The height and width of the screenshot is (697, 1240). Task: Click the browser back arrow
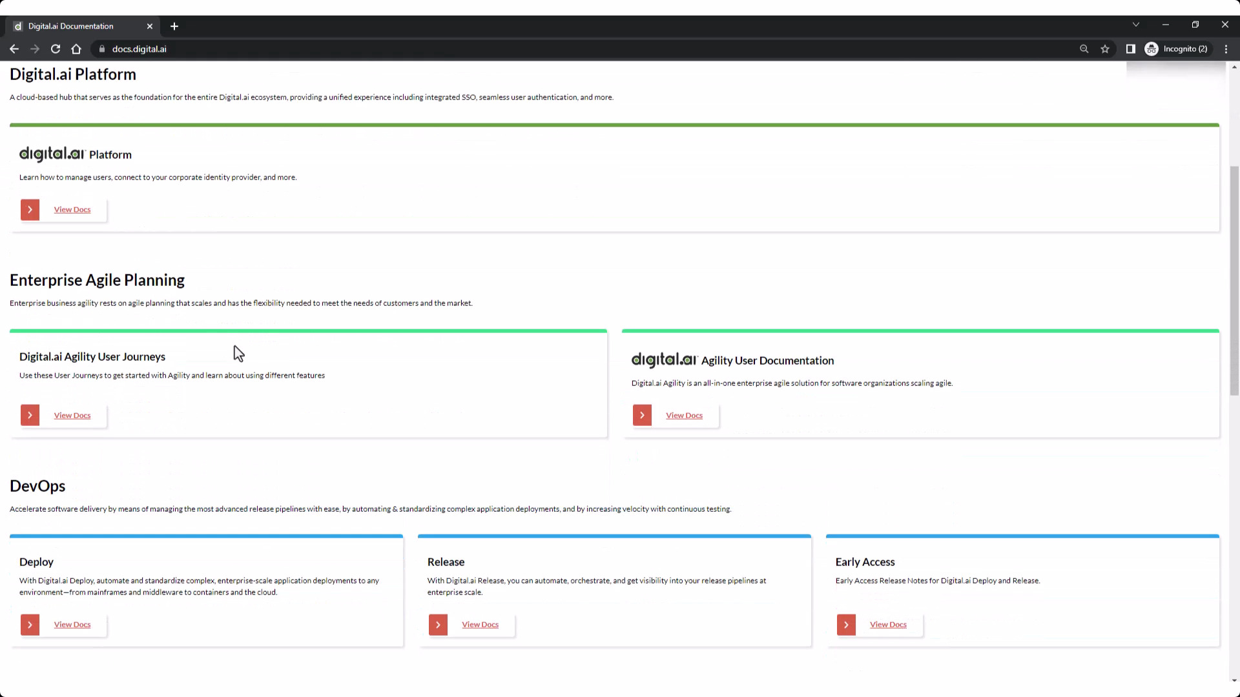(14, 49)
